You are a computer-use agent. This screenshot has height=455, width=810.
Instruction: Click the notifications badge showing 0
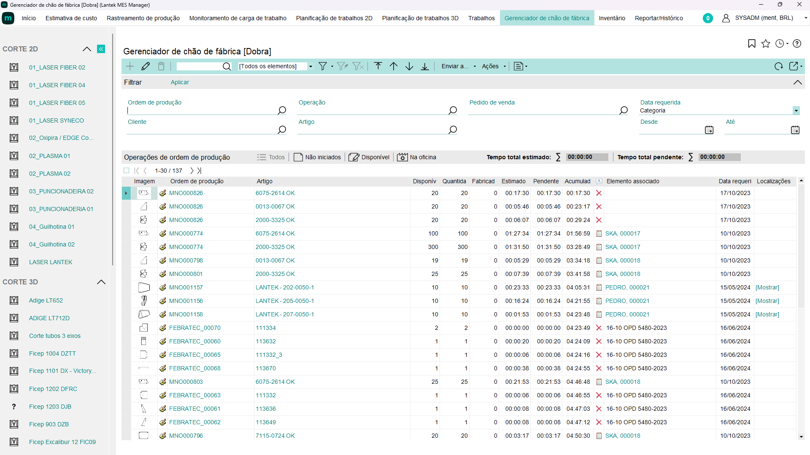(708, 18)
